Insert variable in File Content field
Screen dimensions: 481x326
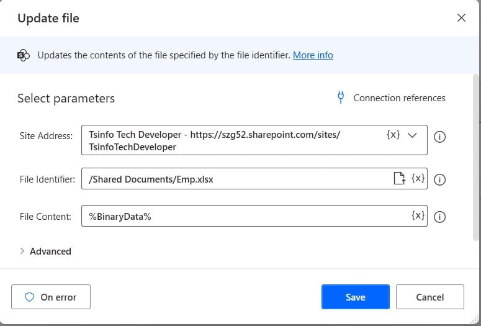(418, 215)
